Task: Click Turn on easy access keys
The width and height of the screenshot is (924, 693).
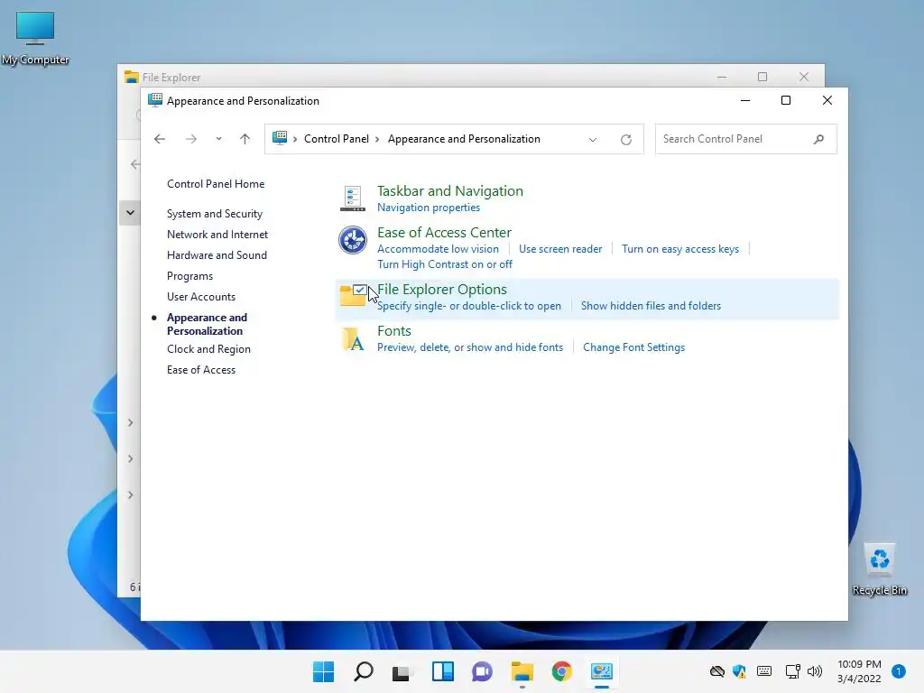Action: pyautogui.click(x=680, y=249)
